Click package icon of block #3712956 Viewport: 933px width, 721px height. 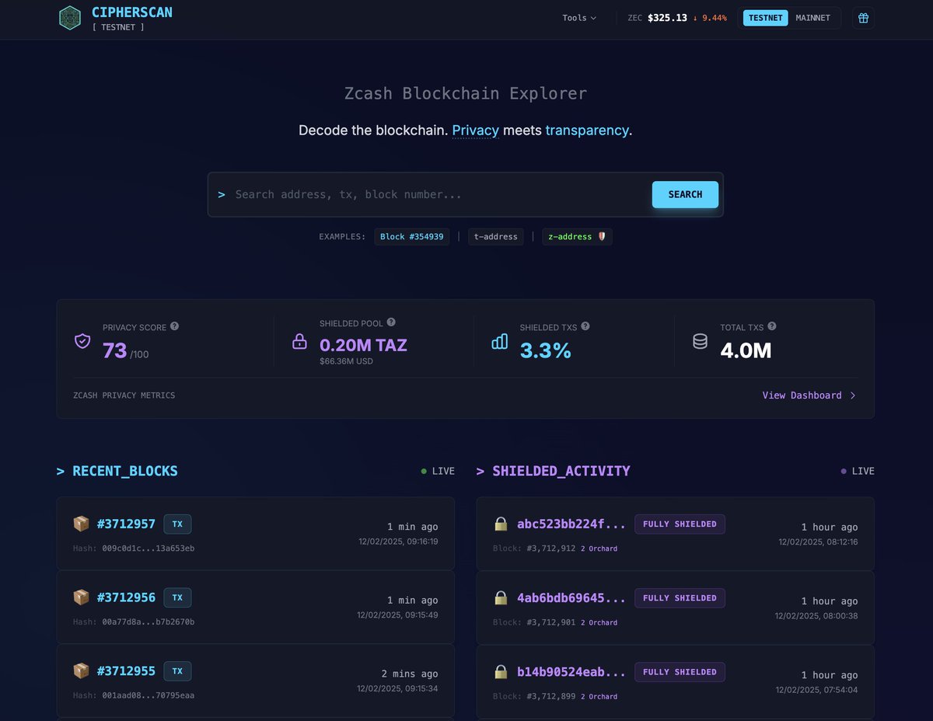tap(81, 597)
